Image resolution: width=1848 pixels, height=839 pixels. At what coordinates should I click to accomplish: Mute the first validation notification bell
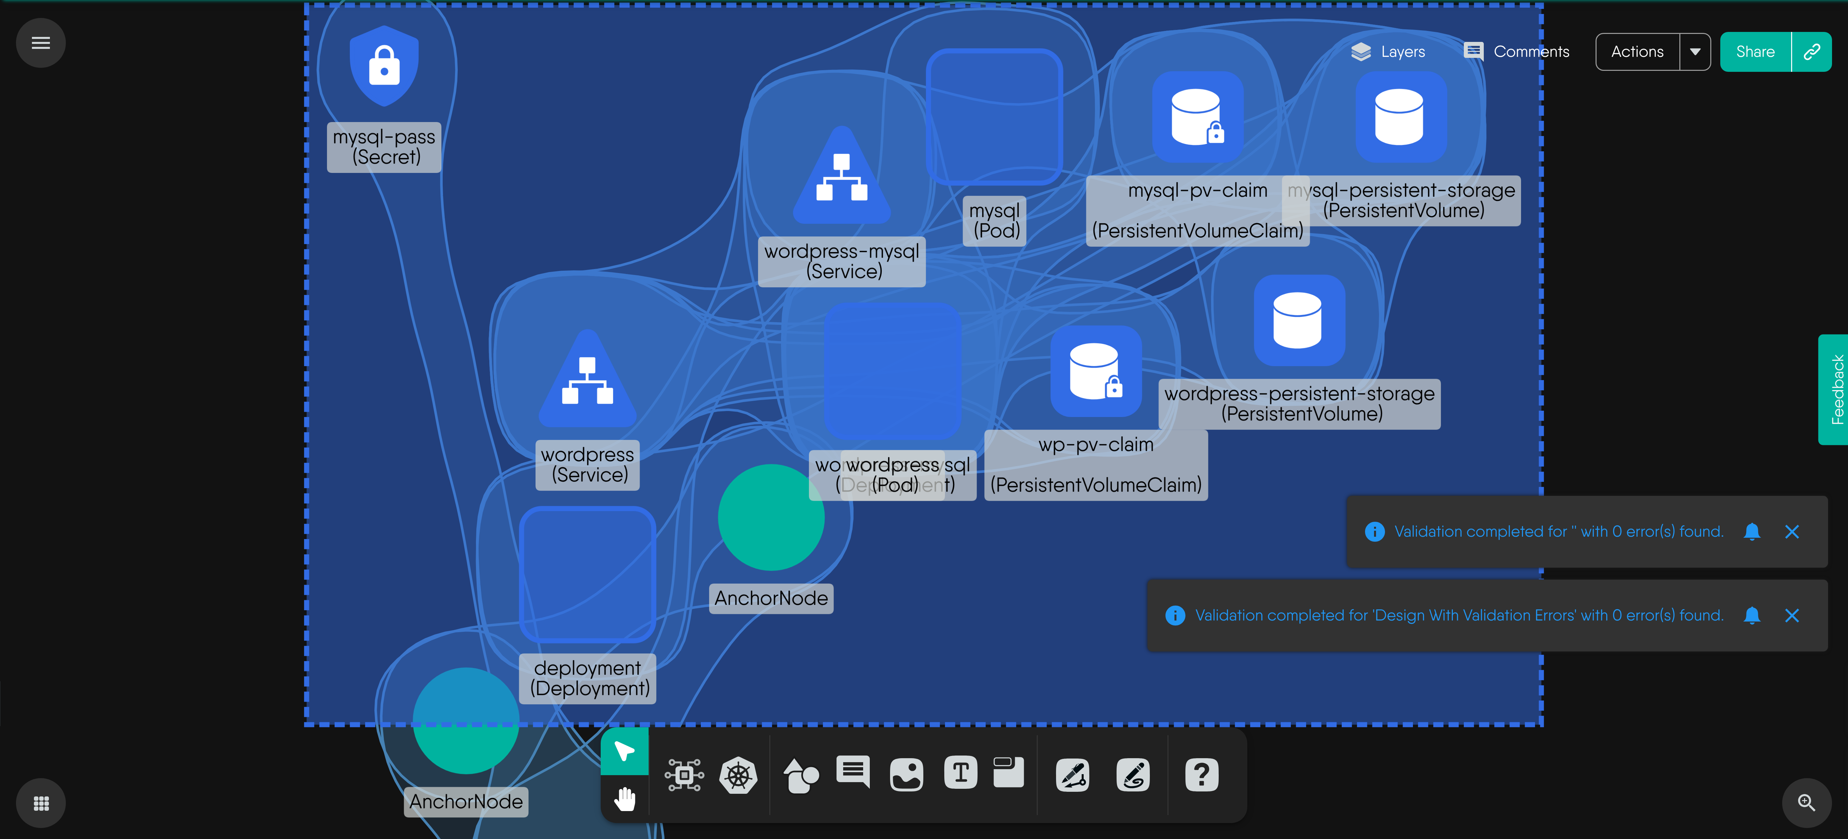pos(1752,531)
